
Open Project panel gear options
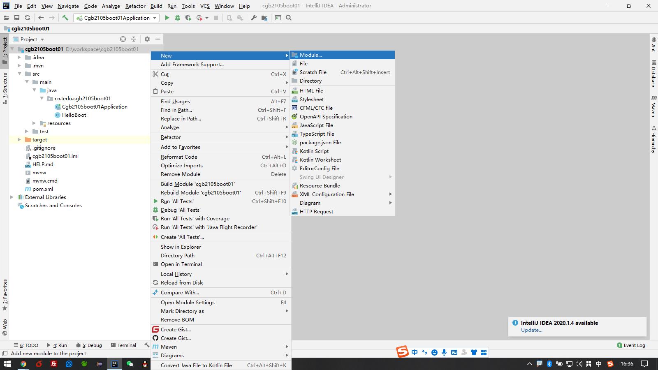(x=147, y=39)
